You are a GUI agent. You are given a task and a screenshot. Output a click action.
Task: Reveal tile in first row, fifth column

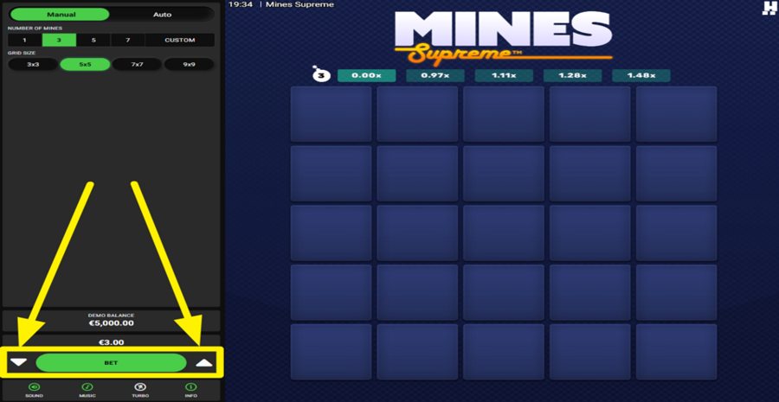click(677, 114)
